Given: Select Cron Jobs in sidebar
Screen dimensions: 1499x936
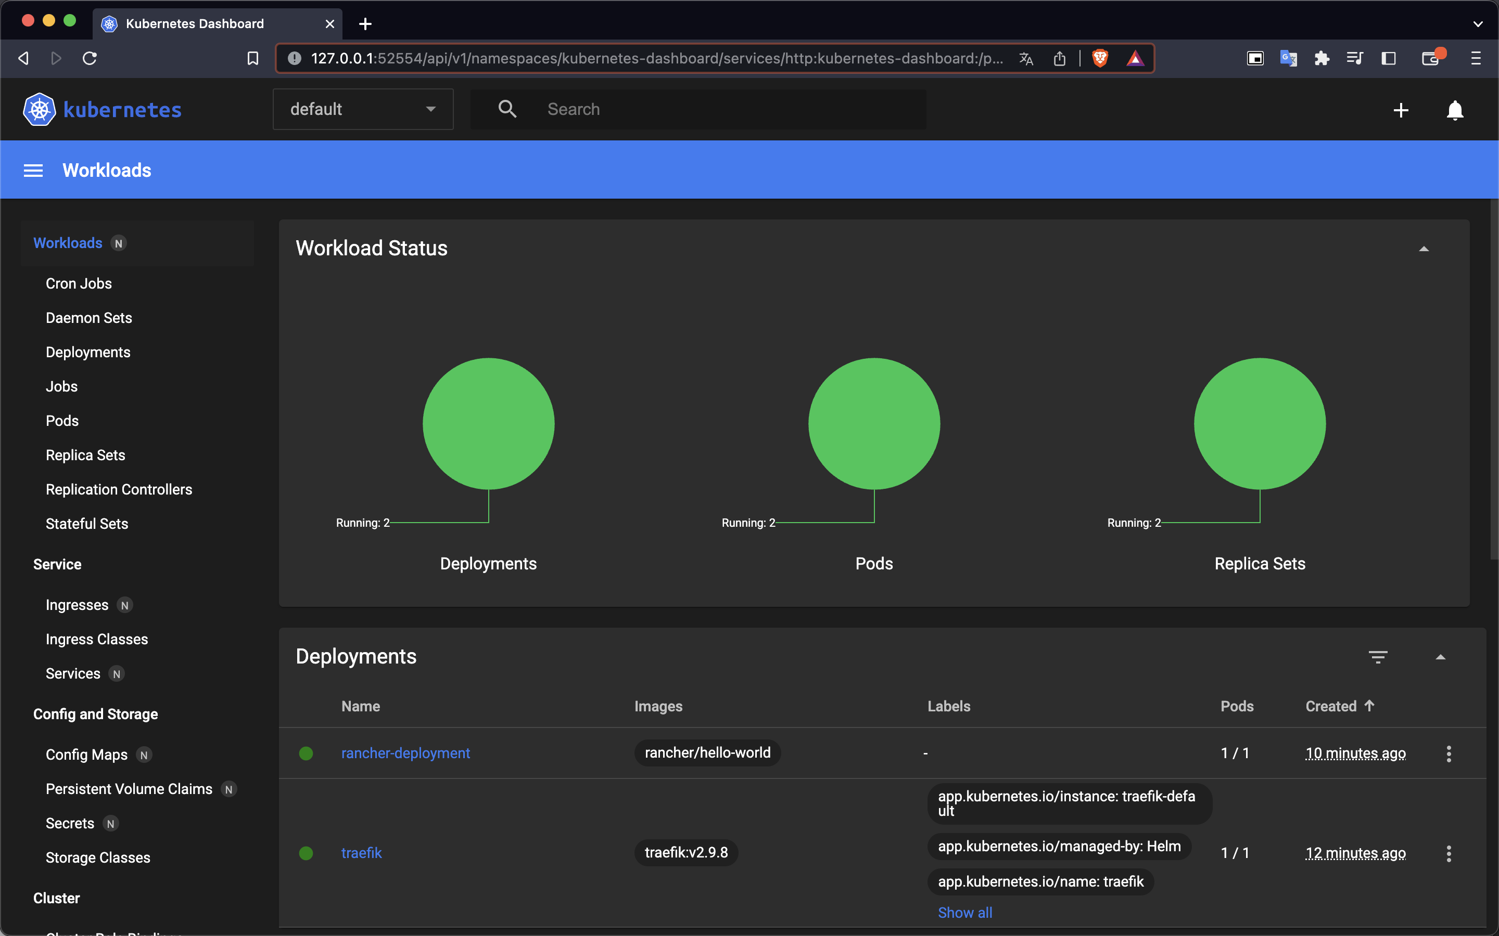Looking at the screenshot, I should [79, 283].
